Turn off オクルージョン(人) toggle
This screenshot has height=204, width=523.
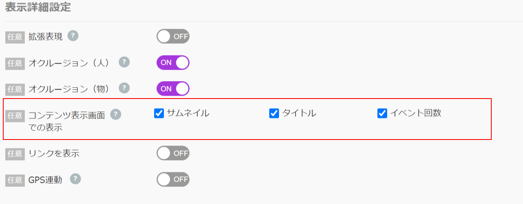click(173, 62)
